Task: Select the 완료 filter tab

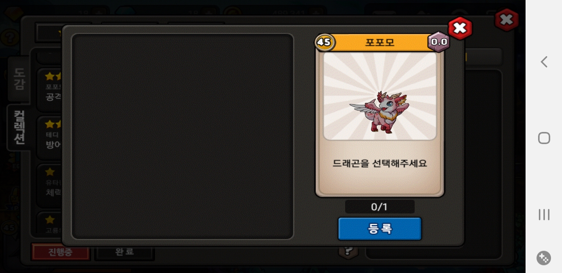Action: [x=124, y=252]
